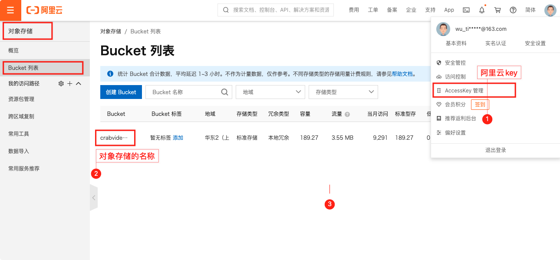The height and width of the screenshot is (260, 560).
Task: Click the Alibaba Cloud logo
Action: (44, 10)
